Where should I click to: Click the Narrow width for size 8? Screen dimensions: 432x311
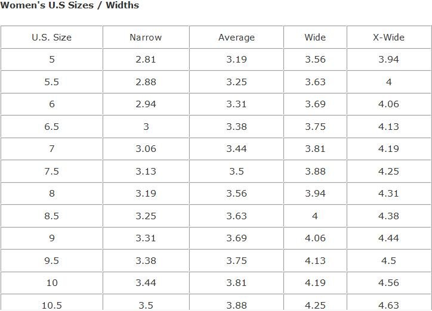(x=146, y=194)
